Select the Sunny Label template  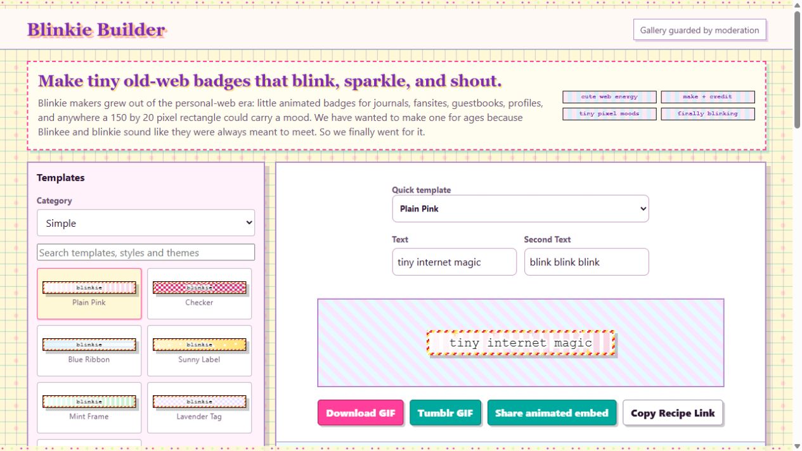pyautogui.click(x=199, y=350)
